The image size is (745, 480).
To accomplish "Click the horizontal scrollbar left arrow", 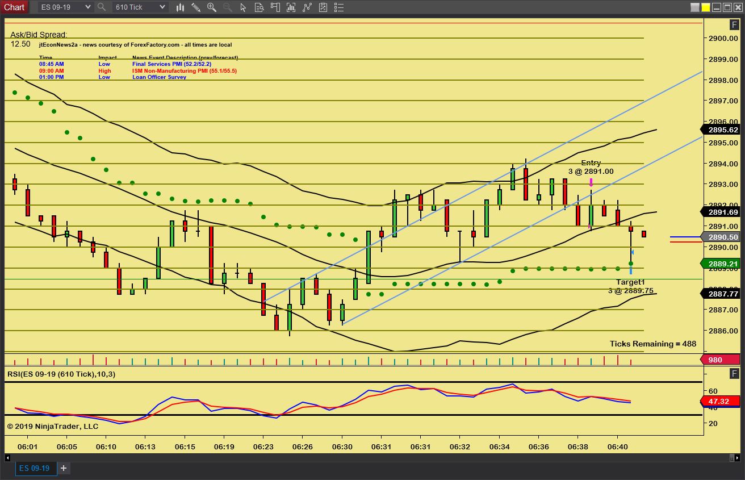I will point(8,457).
